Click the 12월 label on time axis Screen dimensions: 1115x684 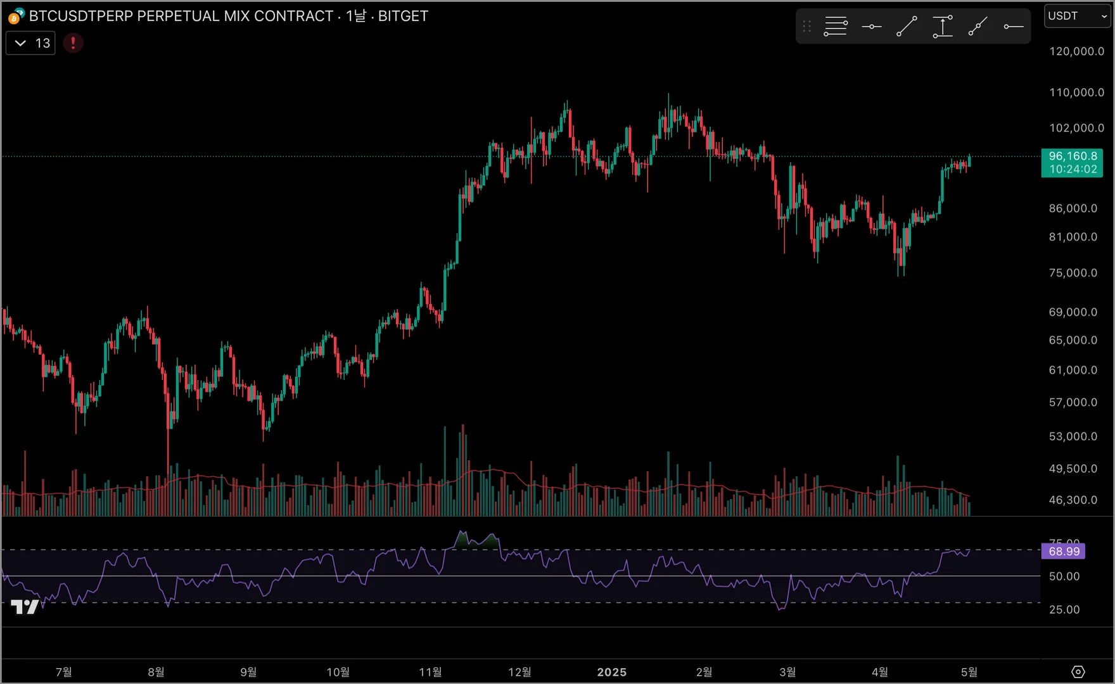(520, 672)
